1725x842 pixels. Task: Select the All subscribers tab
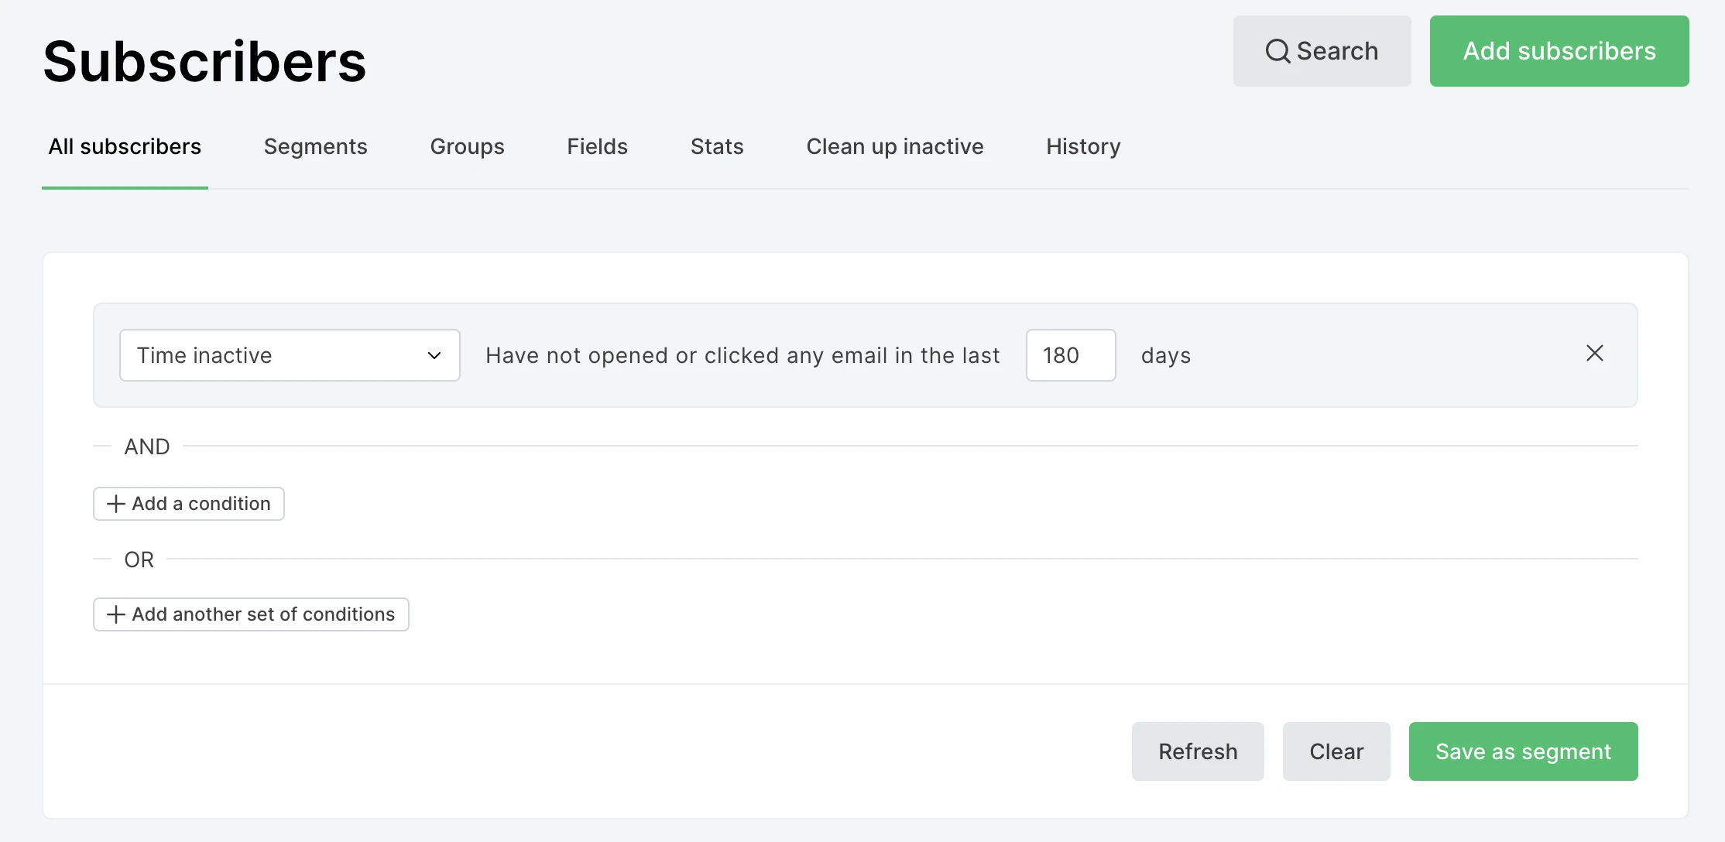[x=125, y=146]
